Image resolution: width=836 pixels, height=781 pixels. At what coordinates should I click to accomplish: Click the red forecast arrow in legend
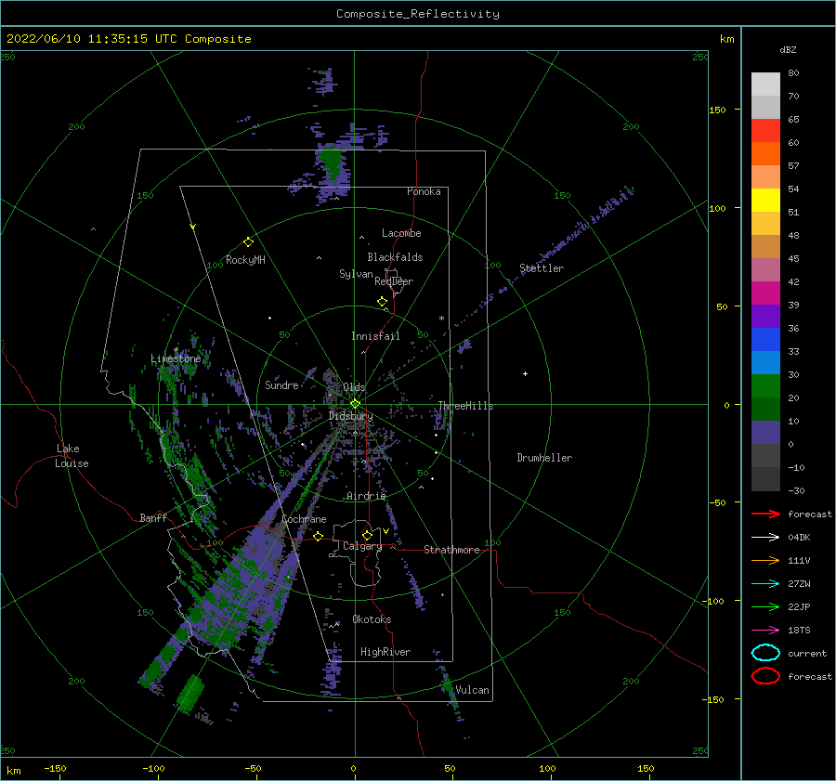(x=765, y=514)
